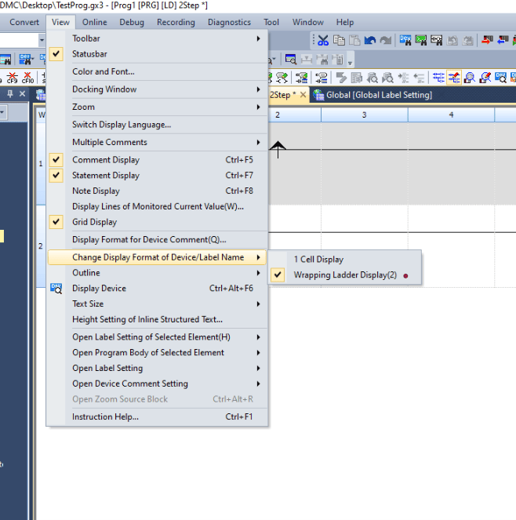Image resolution: width=516 pixels, height=520 pixels.
Task: Expand the Docking Window submenu
Action: 157,89
